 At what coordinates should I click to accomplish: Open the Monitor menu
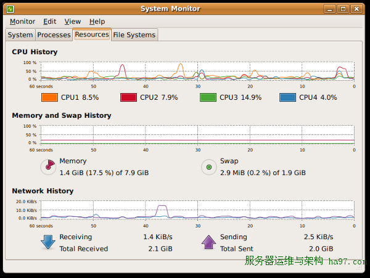tap(22, 22)
